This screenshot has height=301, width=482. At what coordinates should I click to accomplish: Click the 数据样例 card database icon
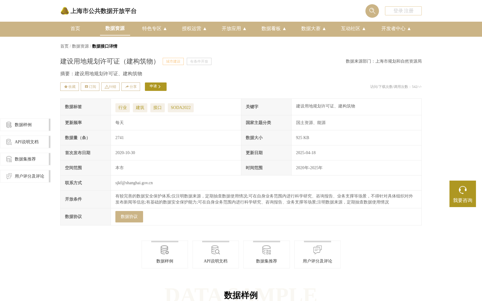(165, 250)
